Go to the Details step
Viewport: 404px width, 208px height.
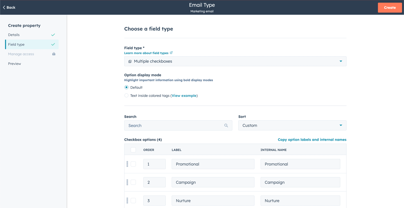click(x=14, y=35)
